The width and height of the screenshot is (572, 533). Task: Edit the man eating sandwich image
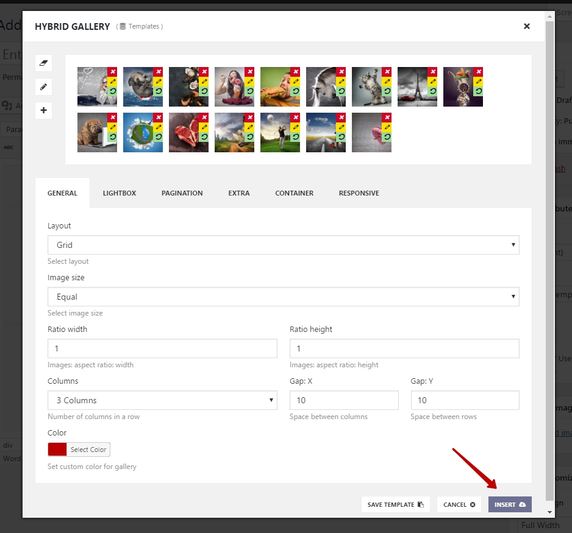296,82
